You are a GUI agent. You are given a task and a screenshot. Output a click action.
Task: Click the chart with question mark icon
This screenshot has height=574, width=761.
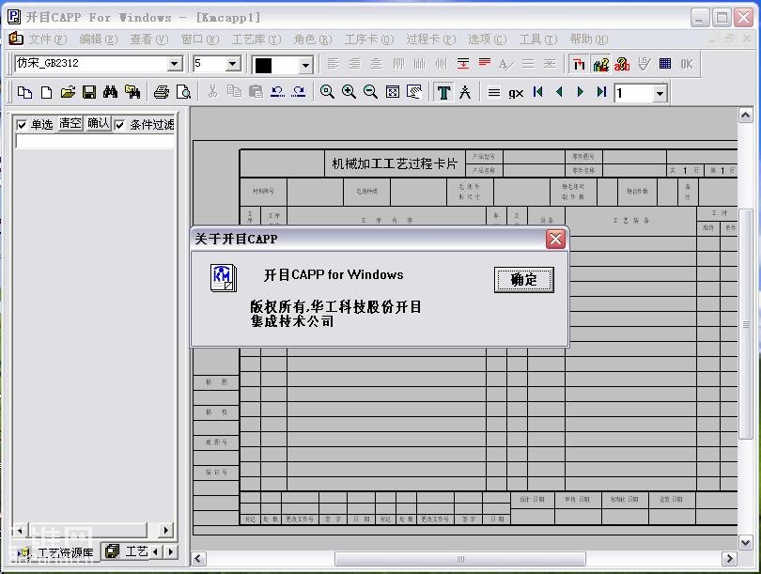601,64
